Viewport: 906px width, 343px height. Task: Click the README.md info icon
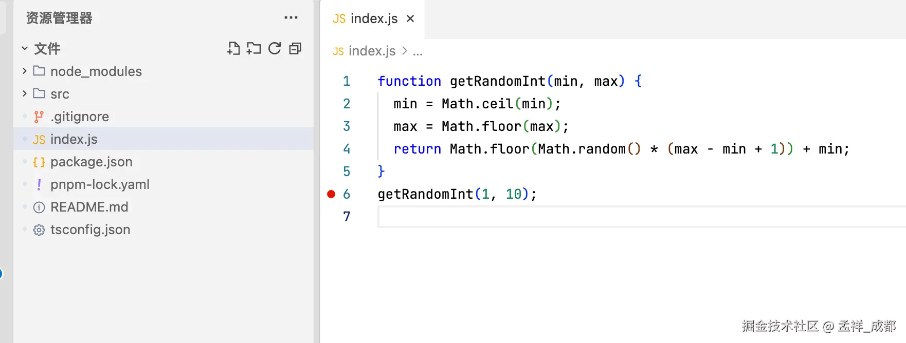(39, 207)
